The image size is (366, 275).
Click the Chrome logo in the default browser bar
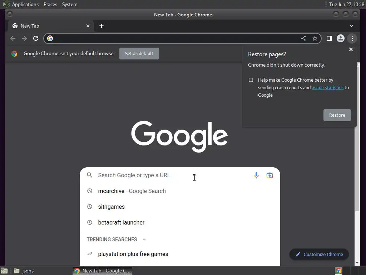[x=14, y=54]
